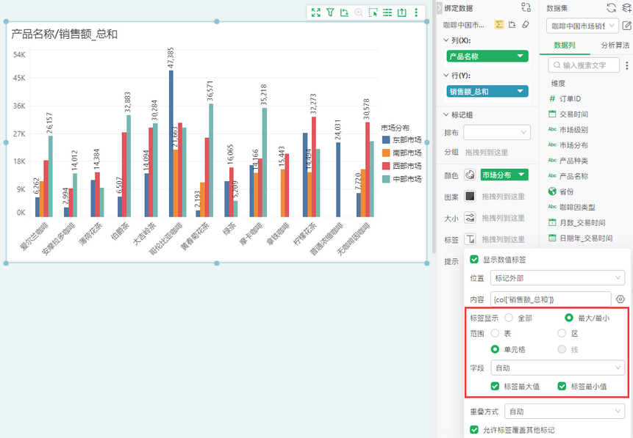The image size is (633, 438).
Task: Click the fullscreen expand icon above chart
Action: click(x=316, y=12)
